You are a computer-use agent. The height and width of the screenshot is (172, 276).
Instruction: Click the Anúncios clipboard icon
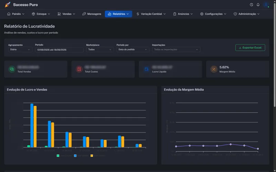[x=175, y=14]
